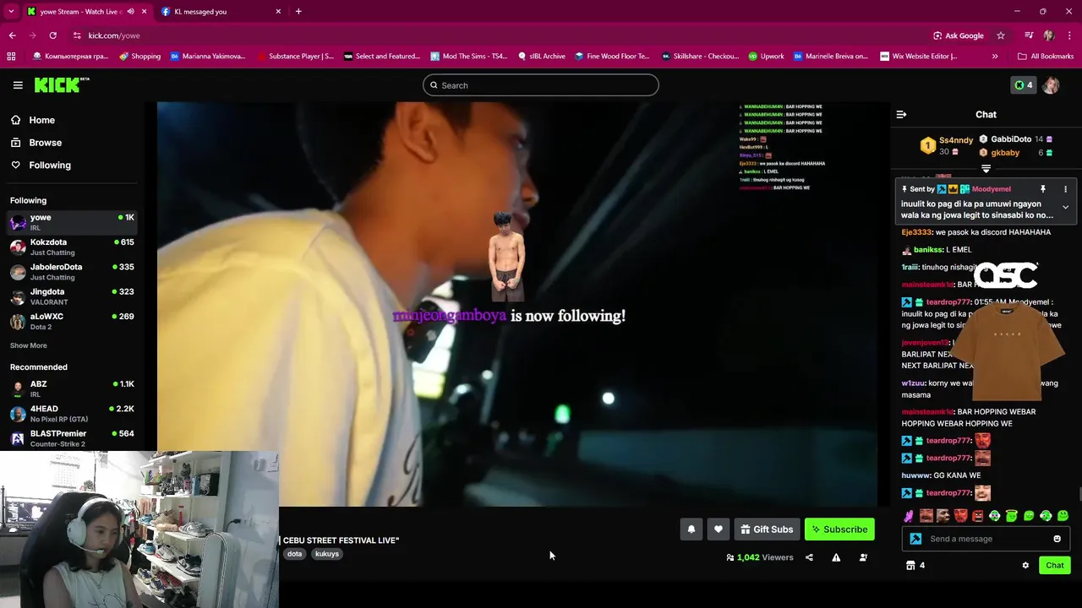The image size is (1082, 608).
Task: Toggle stream notifications bell
Action: pyautogui.click(x=691, y=529)
